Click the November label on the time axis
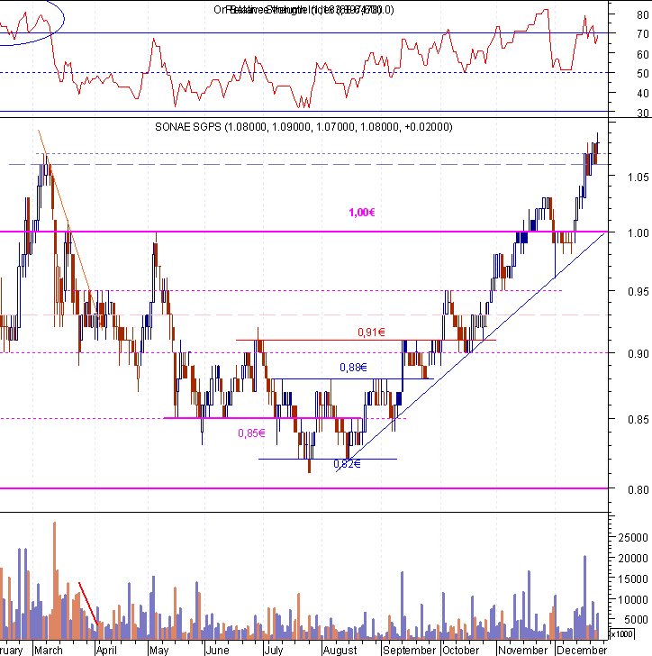This screenshot has width=652, height=656. (523, 651)
